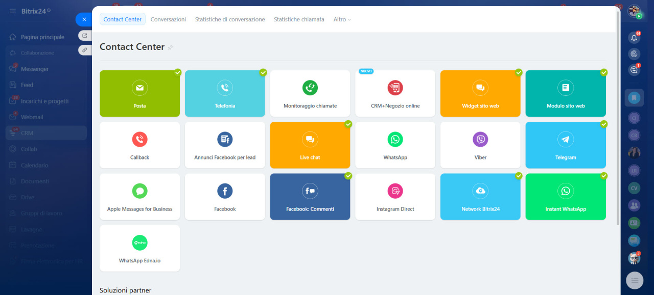Open the notifications bell in right sidebar
This screenshot has height=295, width=654.
point(634,38)
